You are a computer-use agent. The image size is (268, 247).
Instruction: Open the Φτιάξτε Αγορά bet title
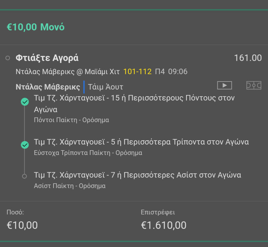point(47,58)
